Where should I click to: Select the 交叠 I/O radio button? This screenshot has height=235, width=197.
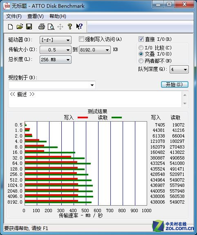pos(141,54)
